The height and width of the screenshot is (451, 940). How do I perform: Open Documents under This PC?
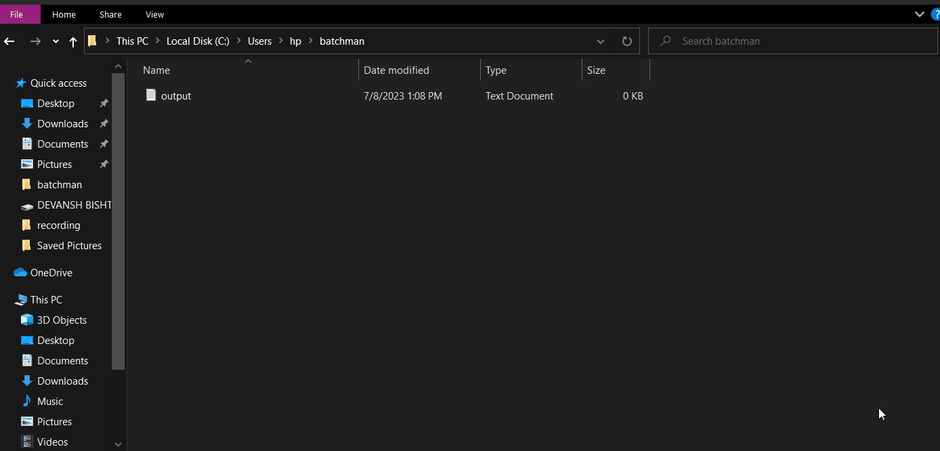[62, 360]
